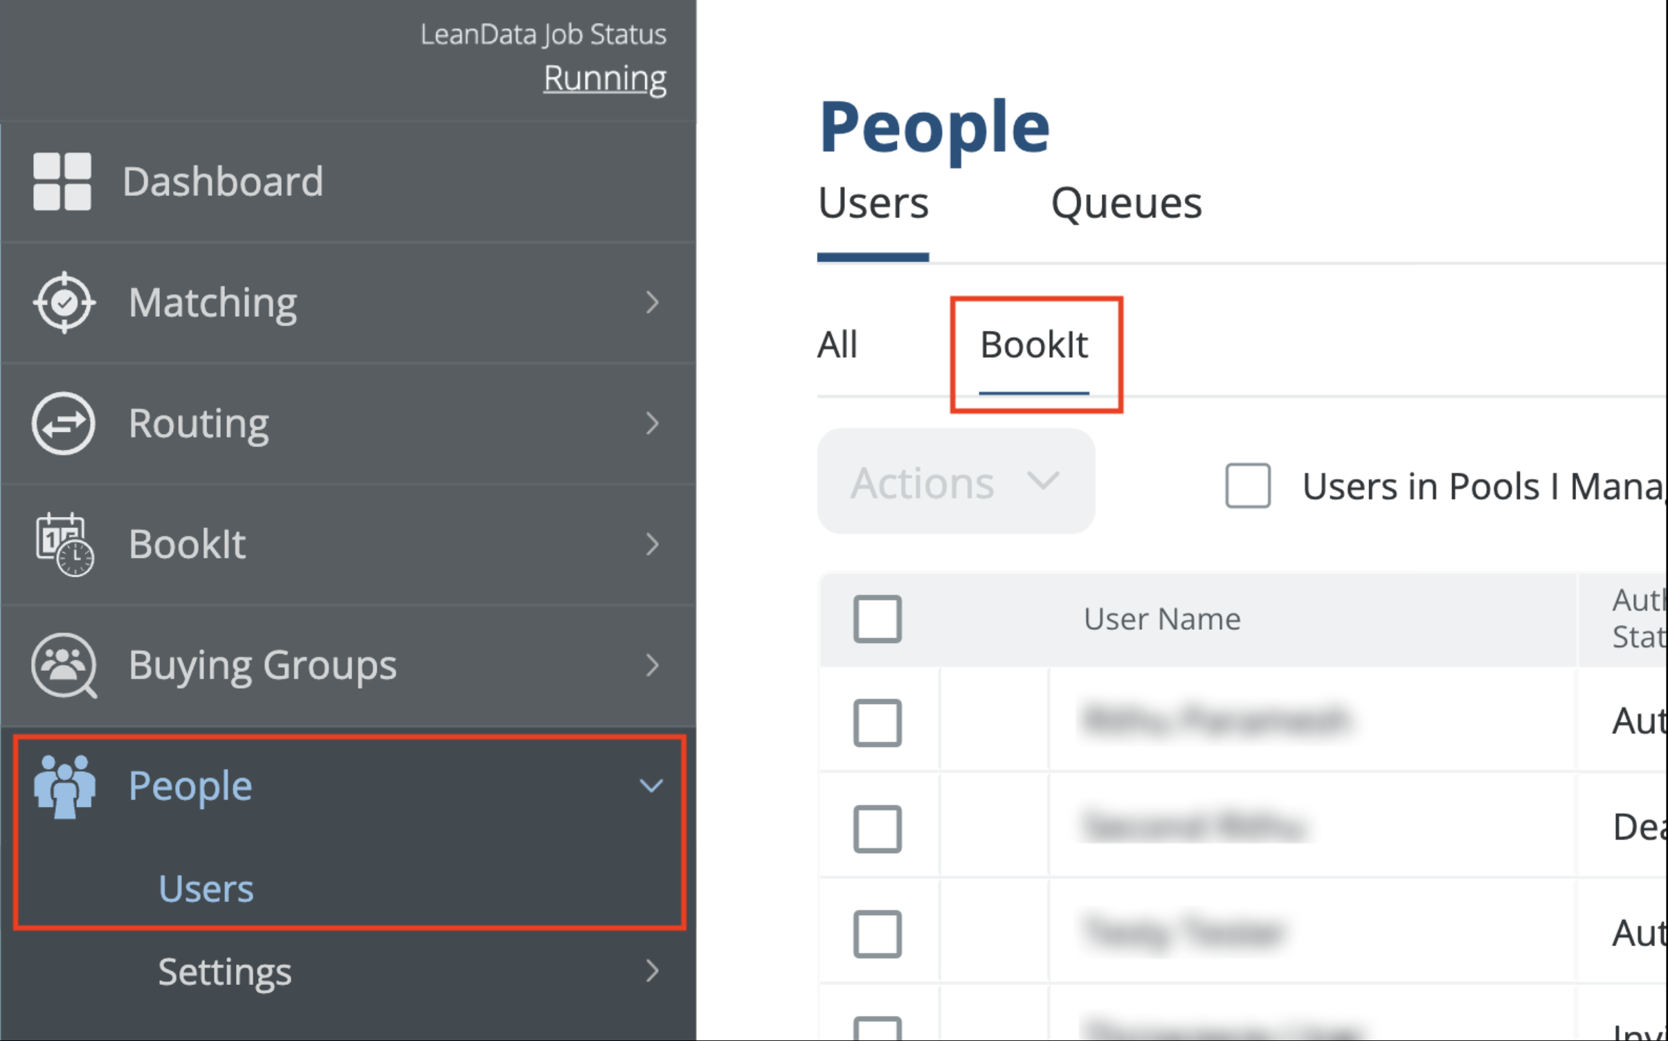Click the Buying Groups magnifier icon
Viewport: 1668px width, 1041px height.
tap(62, 666)
